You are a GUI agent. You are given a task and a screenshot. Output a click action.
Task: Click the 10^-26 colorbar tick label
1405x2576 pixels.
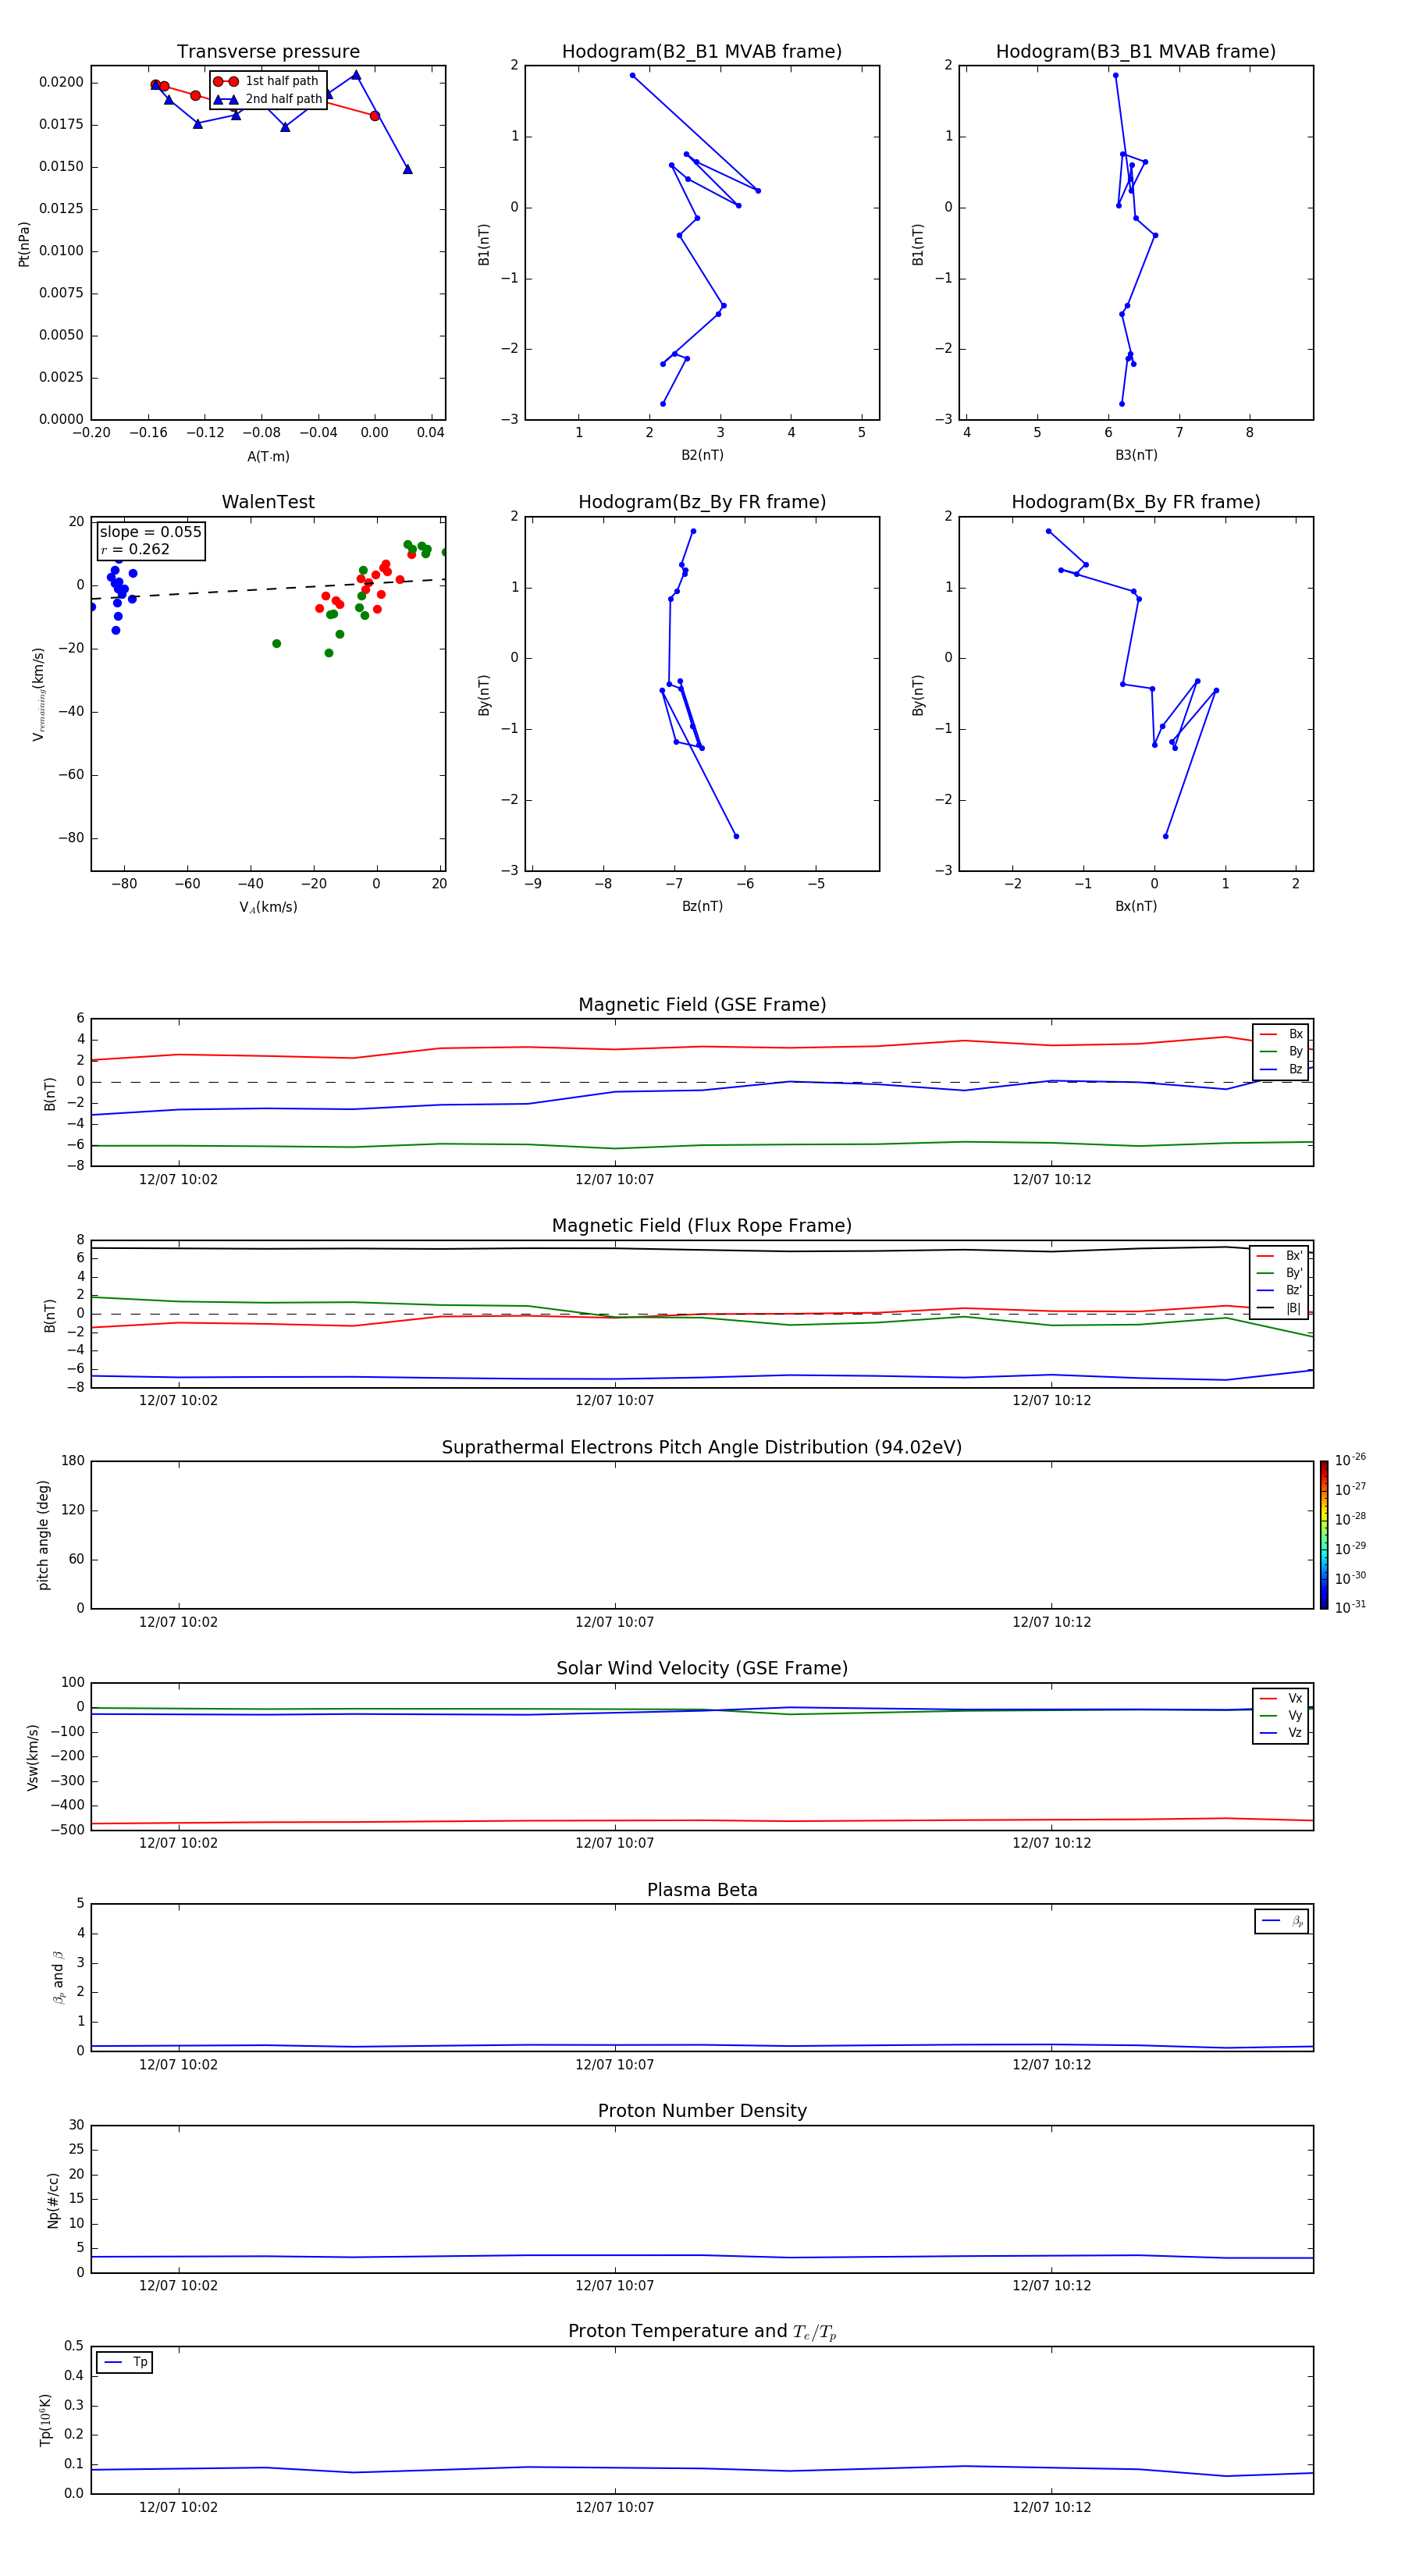pyautogui.click(x=1350, y=1460)
